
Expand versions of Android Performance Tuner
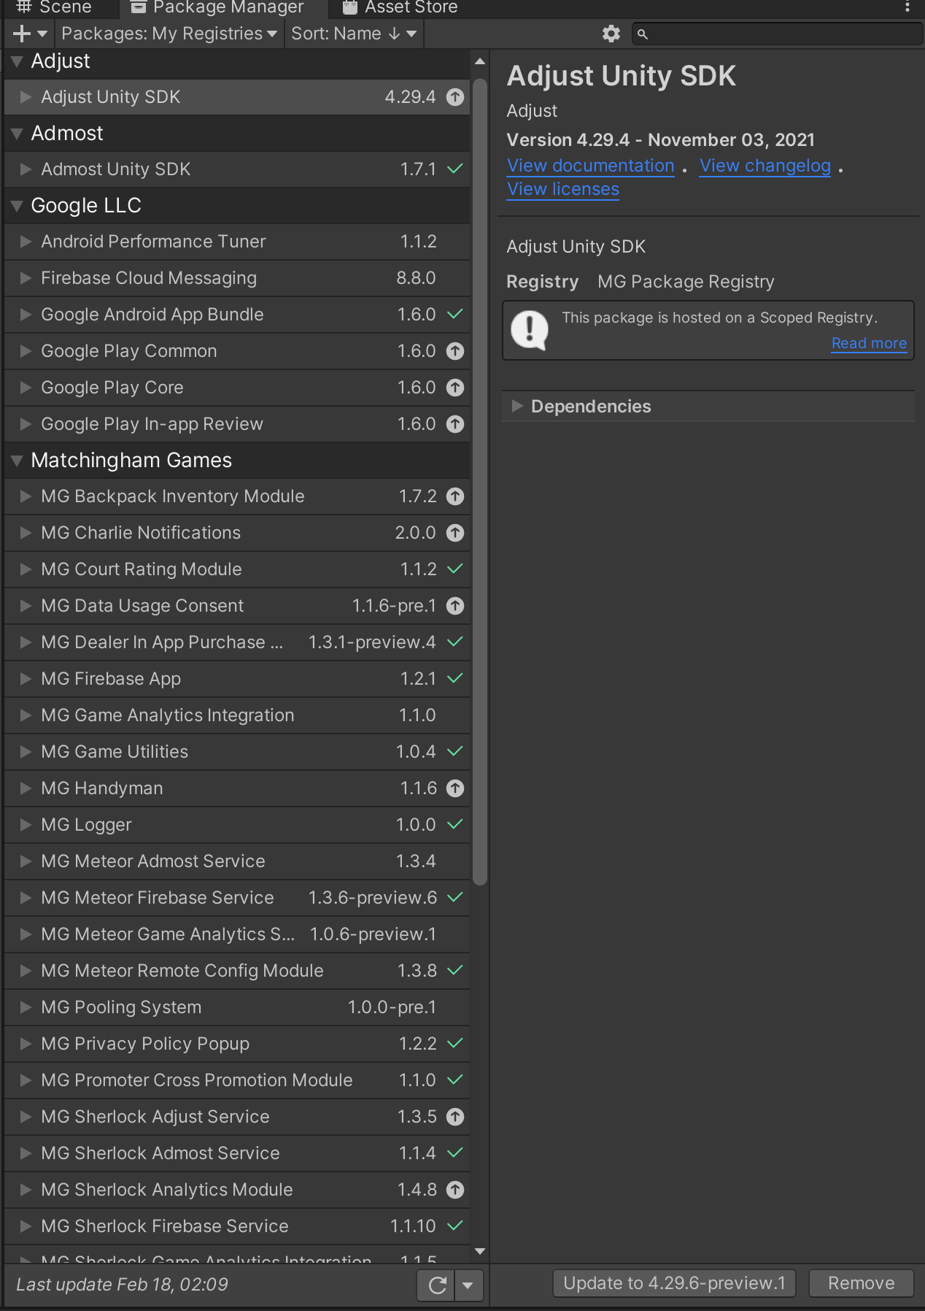coord(26,242)
